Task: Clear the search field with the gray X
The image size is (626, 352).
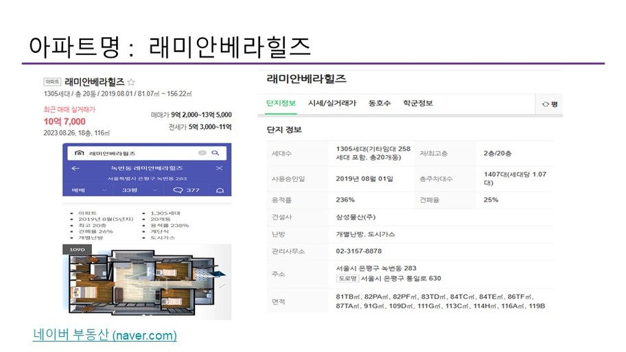Action: coord(202,153)
